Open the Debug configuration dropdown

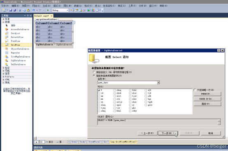pyautogui.click(x=67, y=10)
